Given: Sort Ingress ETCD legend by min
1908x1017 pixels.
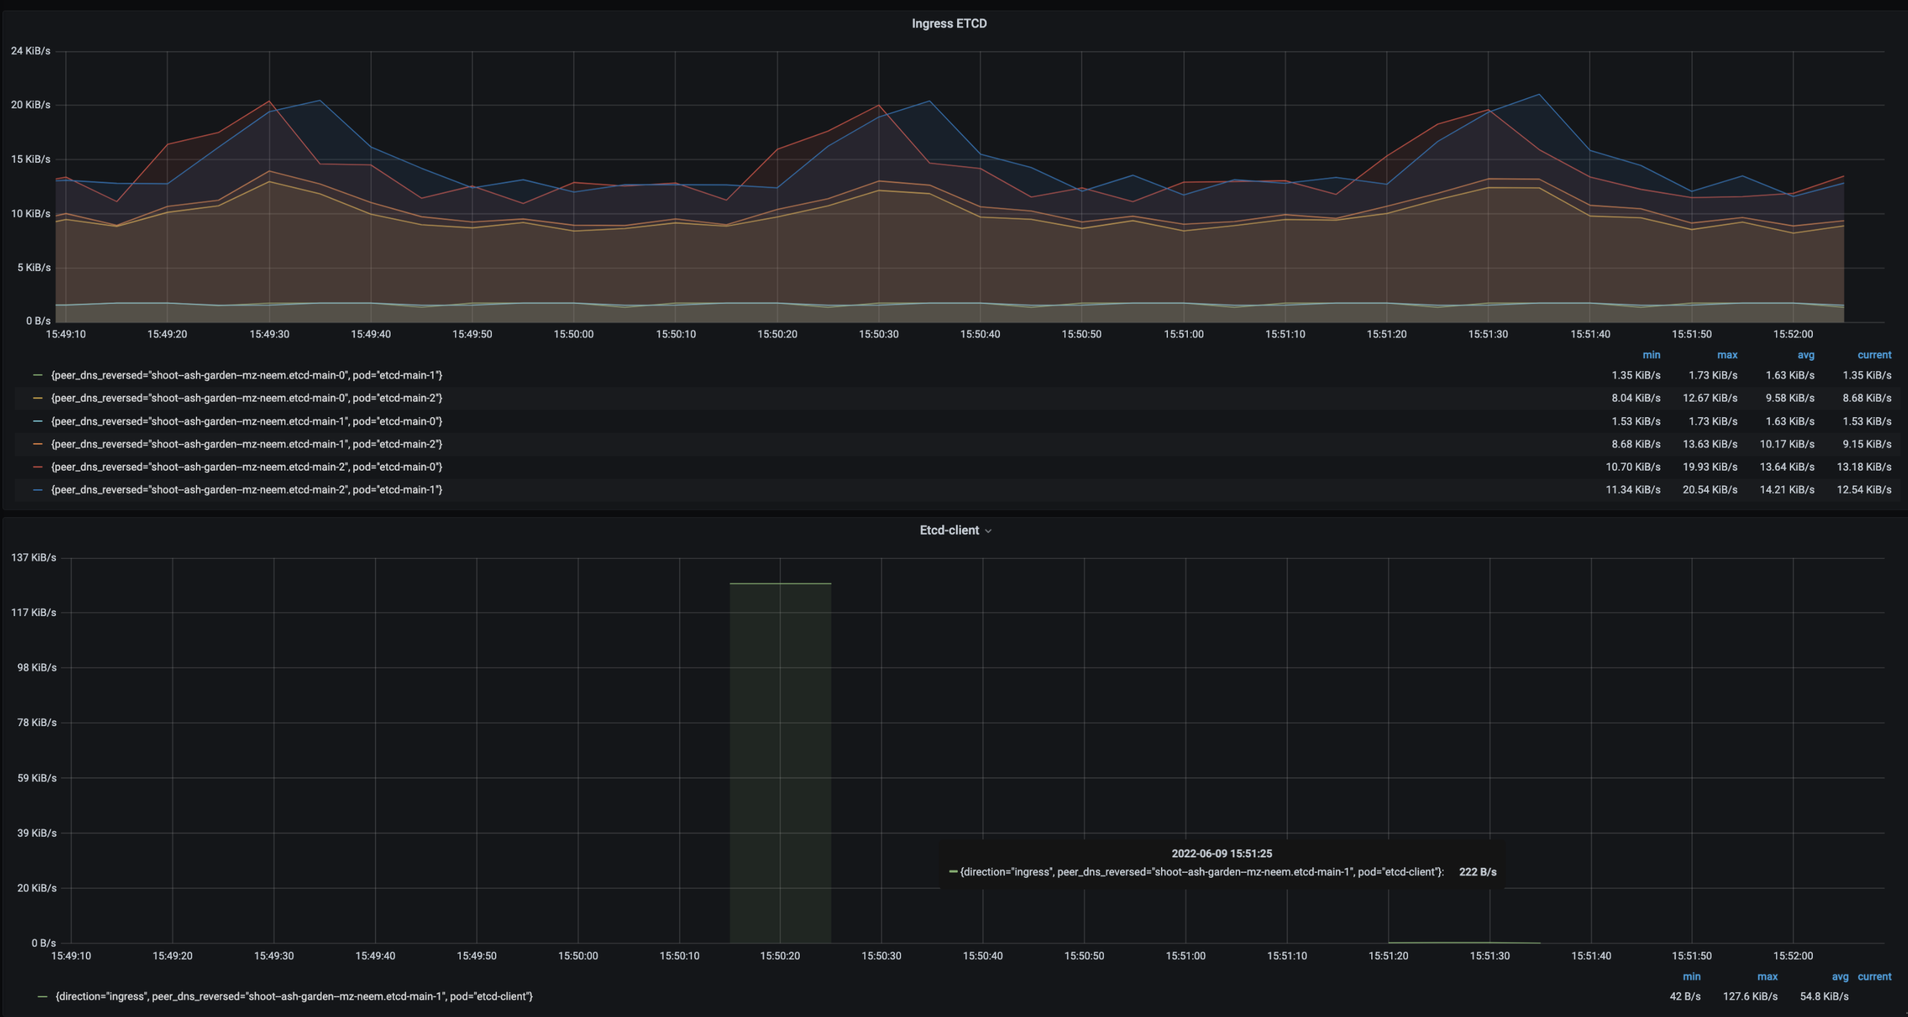Looking at the screenshot, I should coord(1651,356).
